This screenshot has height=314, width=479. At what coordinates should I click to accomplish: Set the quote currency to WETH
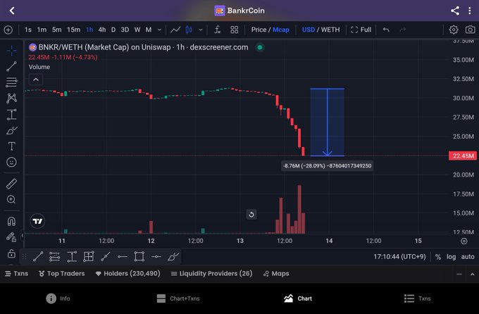330,30
